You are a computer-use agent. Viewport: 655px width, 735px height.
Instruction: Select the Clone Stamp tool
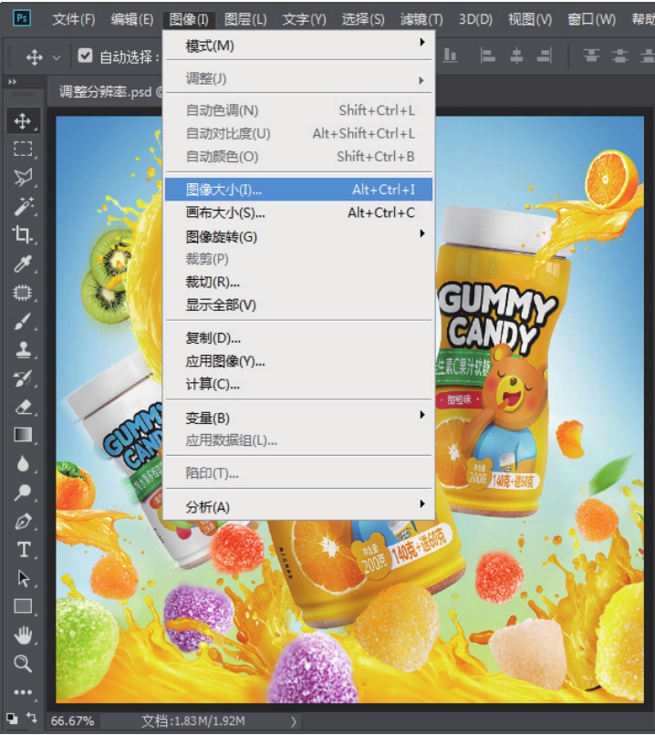point(23,349)
